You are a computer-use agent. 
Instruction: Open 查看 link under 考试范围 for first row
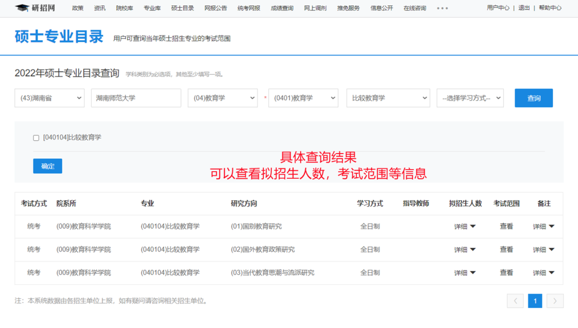click(x=506, y=226)
